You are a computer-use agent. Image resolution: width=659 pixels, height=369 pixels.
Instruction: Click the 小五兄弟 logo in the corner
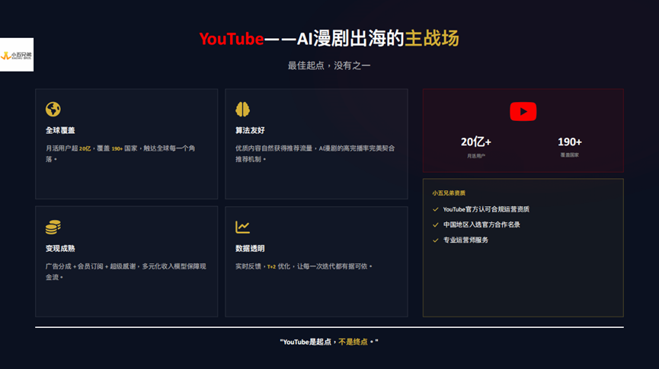tap(17, 55)
